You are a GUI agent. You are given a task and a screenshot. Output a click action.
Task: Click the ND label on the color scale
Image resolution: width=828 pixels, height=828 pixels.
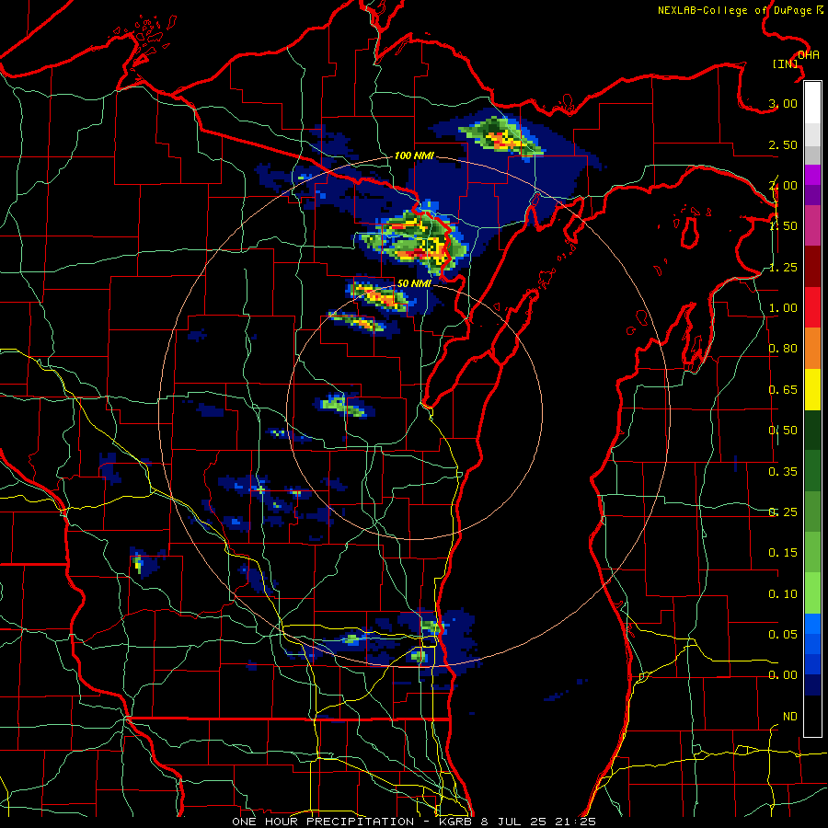tap(790, 717)
